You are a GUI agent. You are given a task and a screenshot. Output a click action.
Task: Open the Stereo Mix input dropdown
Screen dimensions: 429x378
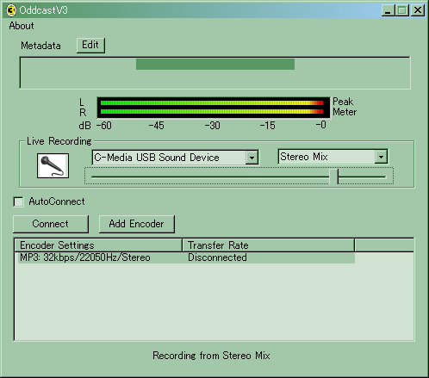click(381, 157)
